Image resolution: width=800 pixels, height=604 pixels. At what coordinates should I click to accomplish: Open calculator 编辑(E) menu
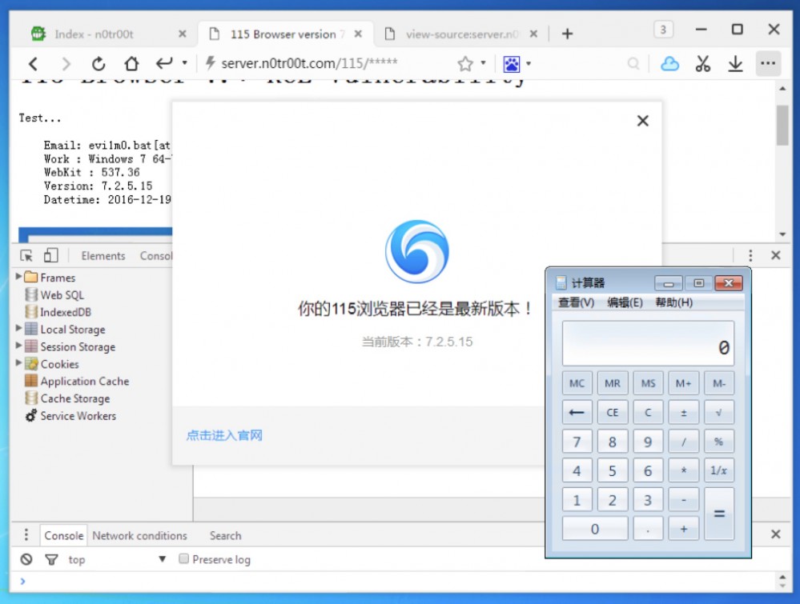pos(625,302)
